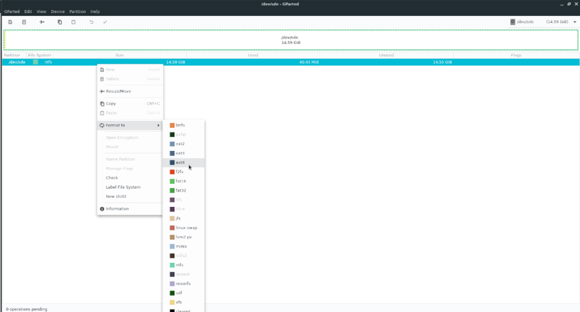This screenshot has width=580, height=312.
Task: Choose Label File System in context menu
Action: point(123,187)
